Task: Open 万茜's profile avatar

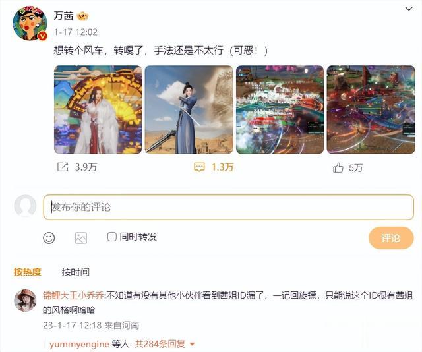Action: click(x=30, y=23)
